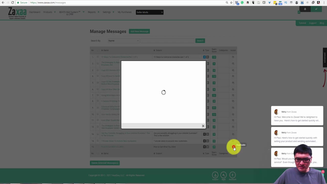The height and width of the screenshot is (184, 327).
Task: Click the Zaxaa logo
Action: 17,13
